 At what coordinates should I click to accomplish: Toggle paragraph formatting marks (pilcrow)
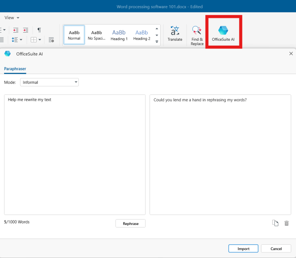point(39,30)
